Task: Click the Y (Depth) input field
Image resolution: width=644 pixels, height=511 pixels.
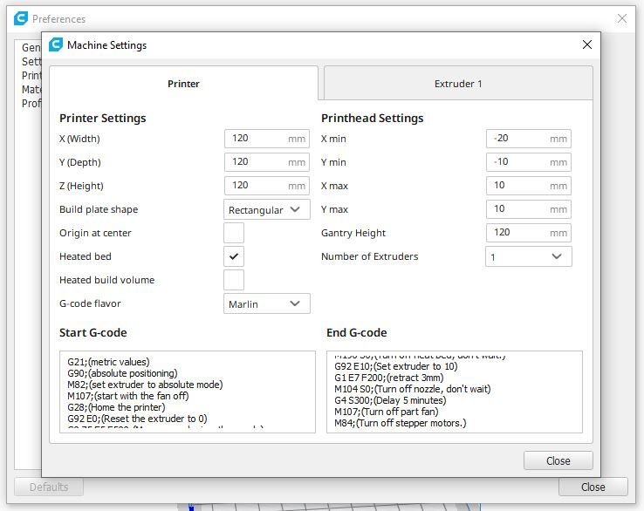Action: pyautogui.click(x=266, y=162)
